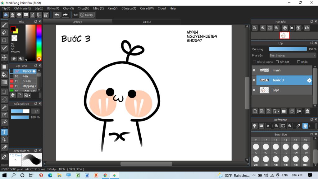Hide the bước 3 layer
The height and width of the screenshot is (179, 318).
point(254,80)
